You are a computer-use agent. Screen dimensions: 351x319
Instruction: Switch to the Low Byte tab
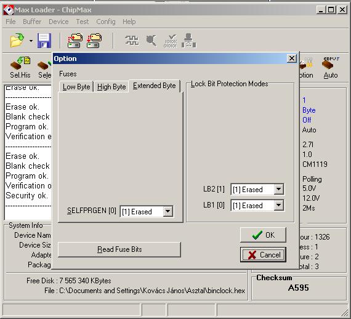click(x=76, y=87)
